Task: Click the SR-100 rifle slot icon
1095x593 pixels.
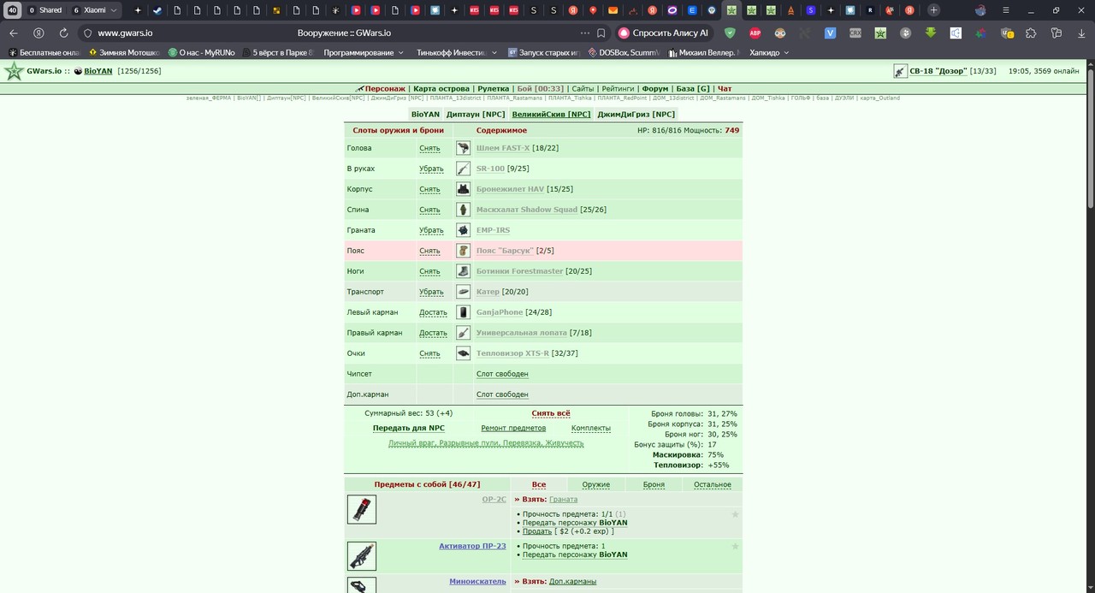Action: (463, 169)
